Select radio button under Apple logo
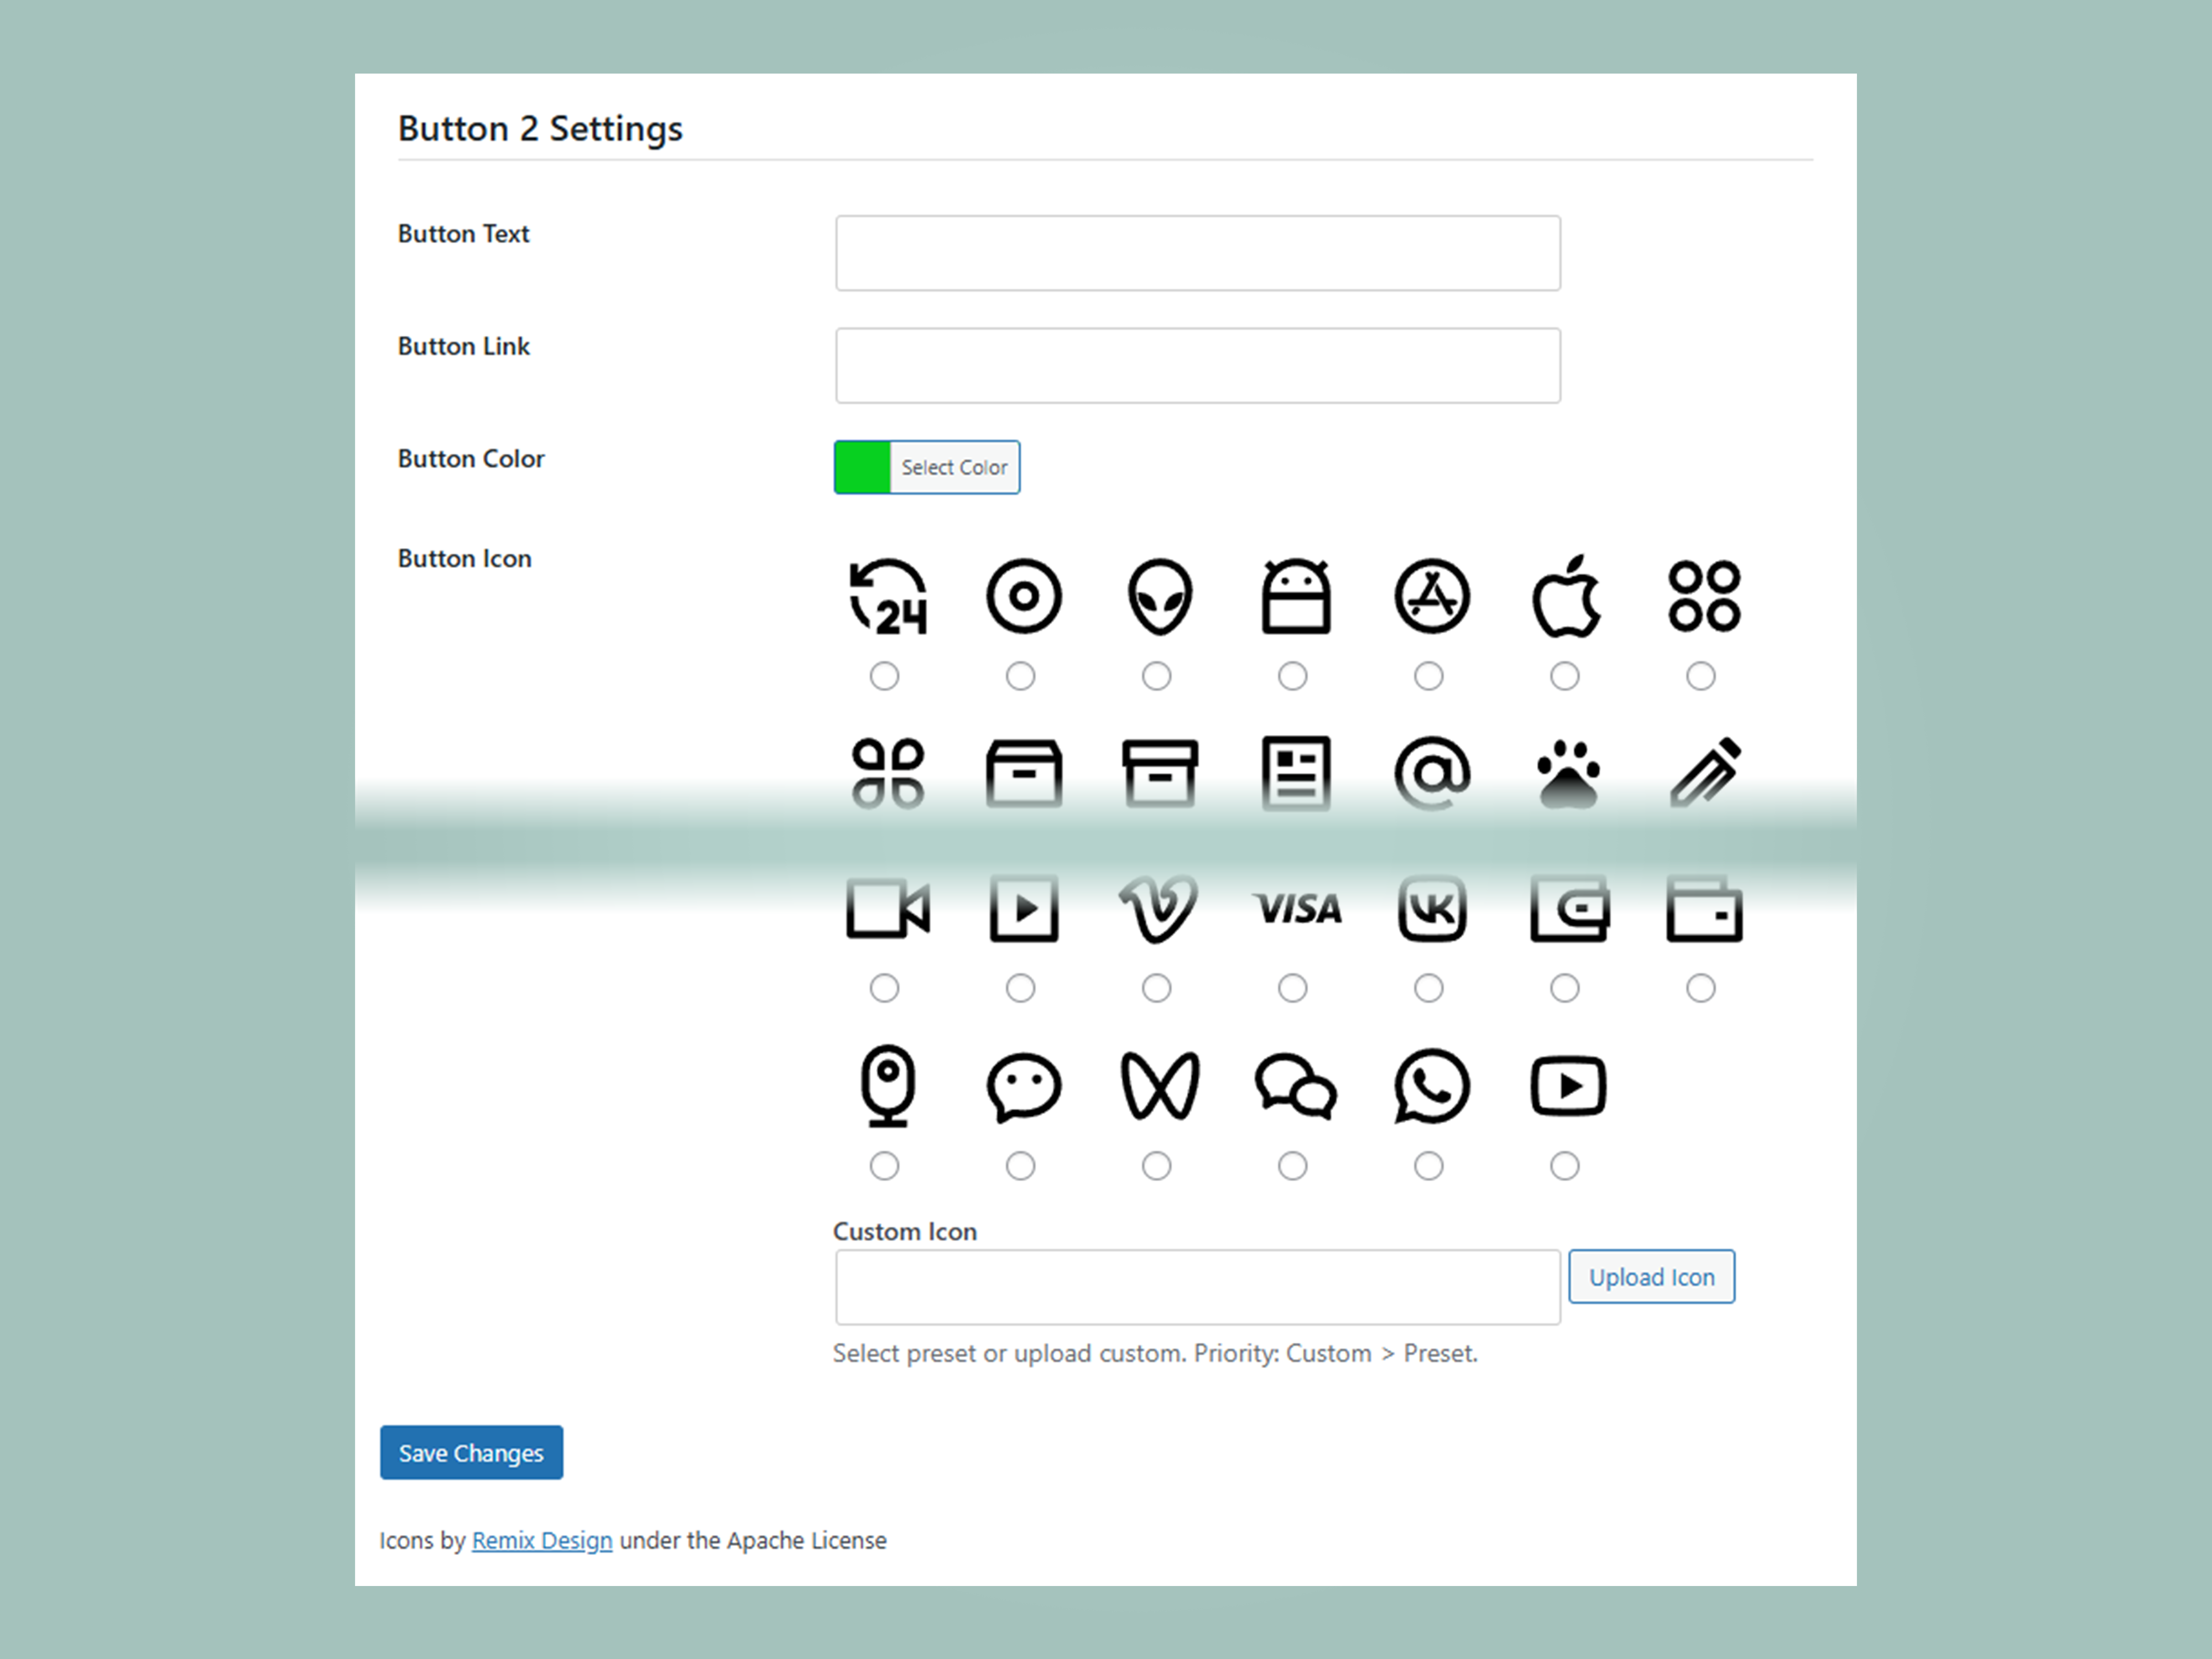This screenshot has width=2212, height=1659. coord(1564,676)
